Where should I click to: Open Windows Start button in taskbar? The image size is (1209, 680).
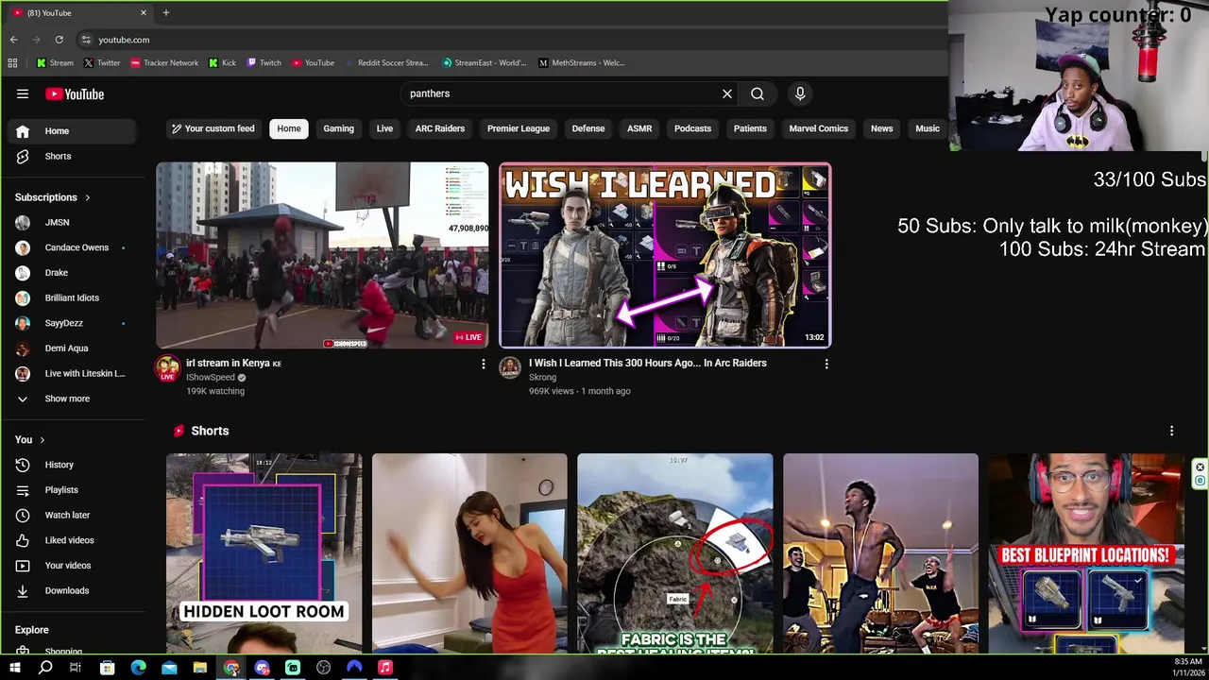pyautogui.click(x=14, y=668)
